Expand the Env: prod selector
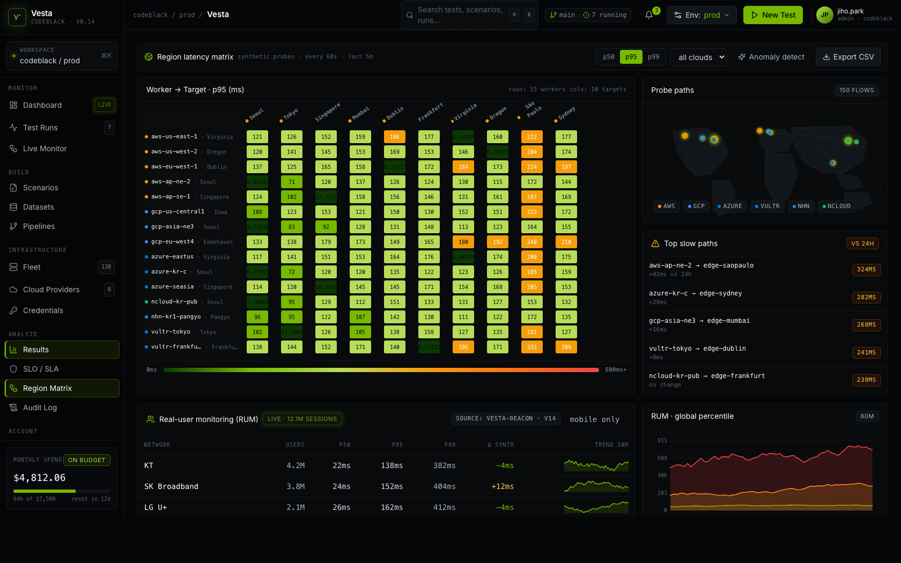Viewport: 901px width, 563px height. pos(701,15)
